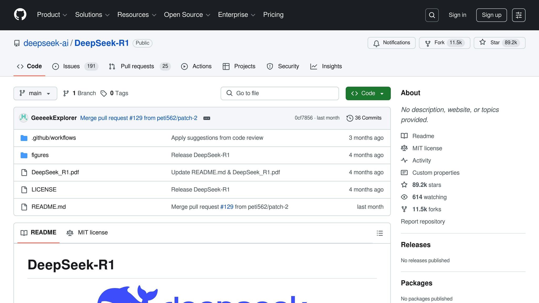
Task: Click the GeeeekExplorer avatar image
Action: [x=23, y=118]
